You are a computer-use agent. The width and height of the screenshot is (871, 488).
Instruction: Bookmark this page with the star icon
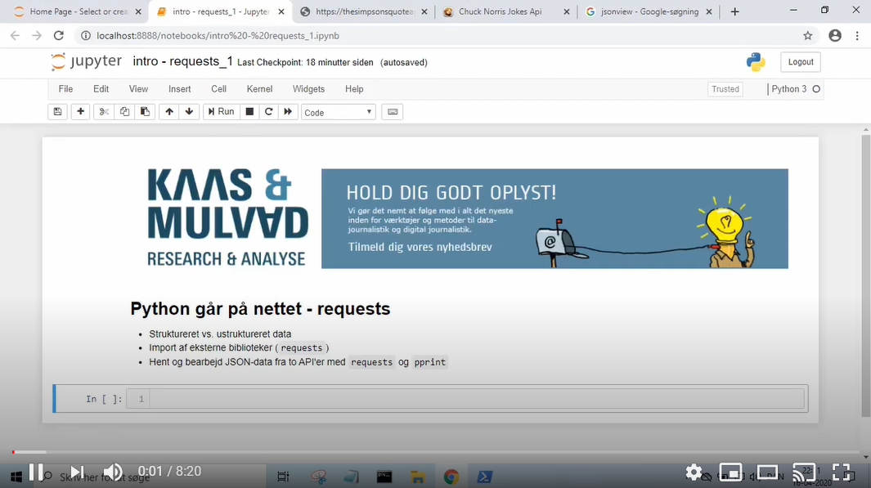pos(808,35)
